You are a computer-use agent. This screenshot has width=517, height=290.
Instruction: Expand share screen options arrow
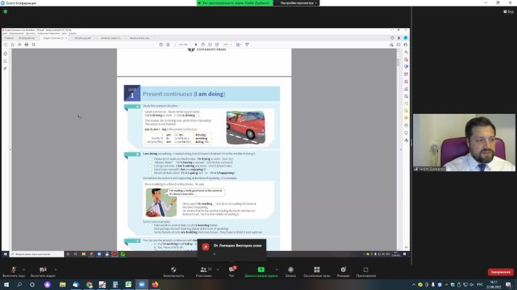click(276, 270)
